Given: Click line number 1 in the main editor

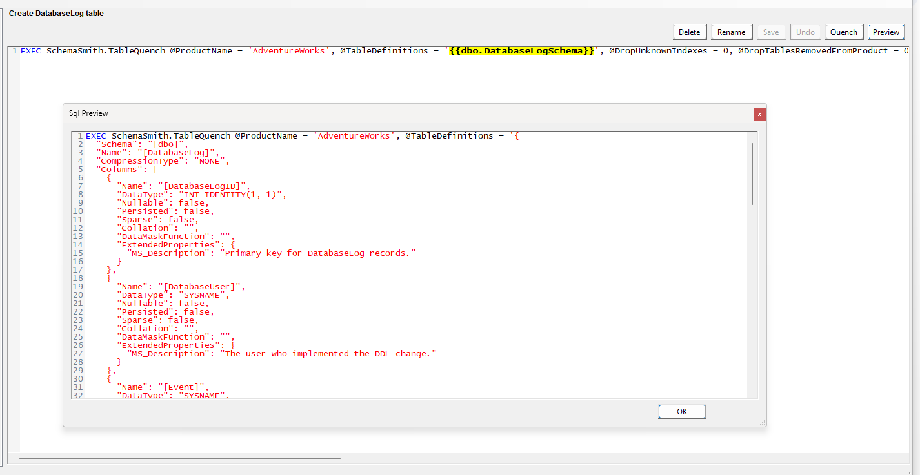Looking at the screenshot, I should pos(14,50).
